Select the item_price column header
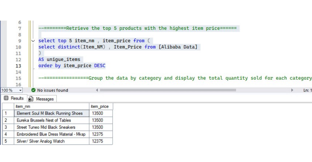This screenshot has height=162, width=312. coord(101,107)
